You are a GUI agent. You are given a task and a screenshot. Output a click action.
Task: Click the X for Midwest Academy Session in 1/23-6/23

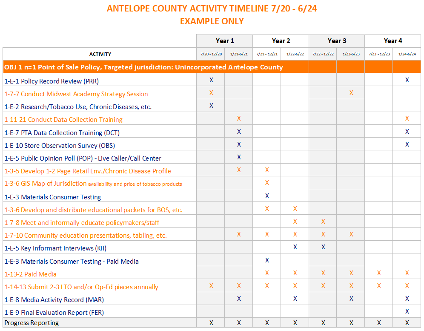point(351,93)
